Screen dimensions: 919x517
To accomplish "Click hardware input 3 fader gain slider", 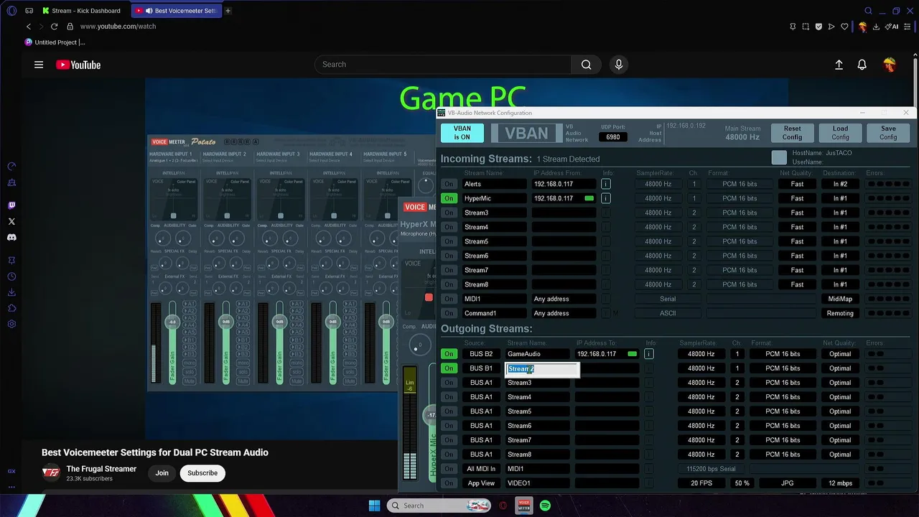I will pyautogui.click(x=279, y=322).
